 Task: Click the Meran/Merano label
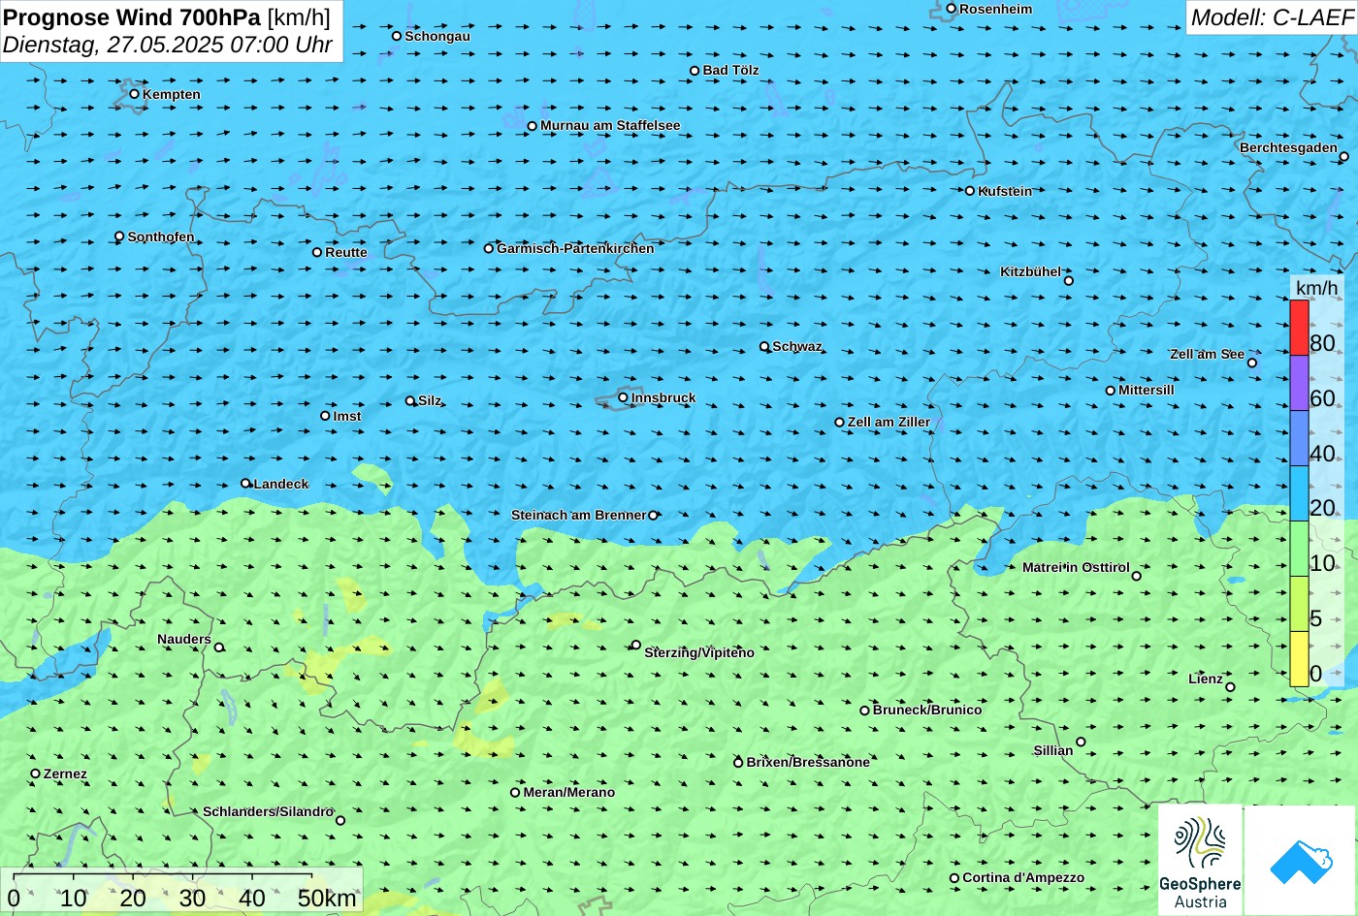tap(569, 792)
